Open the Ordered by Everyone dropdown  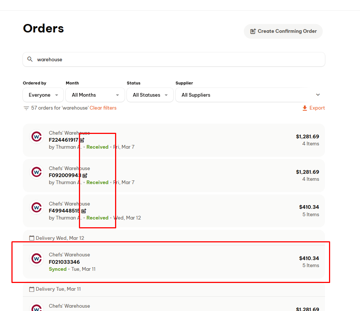click(43, 95)
